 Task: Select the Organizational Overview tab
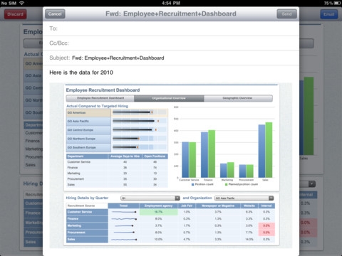point(169,98)
